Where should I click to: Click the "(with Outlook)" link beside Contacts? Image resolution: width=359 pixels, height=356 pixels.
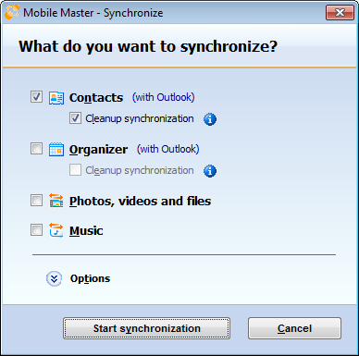pos(164,97)
